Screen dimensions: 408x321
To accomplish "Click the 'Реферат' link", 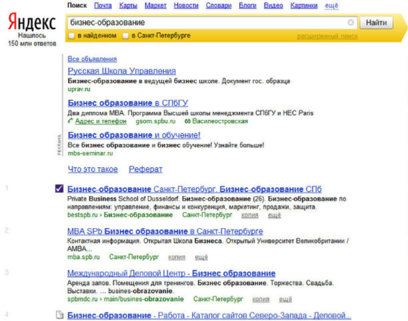I will click(x=145, y=169).
